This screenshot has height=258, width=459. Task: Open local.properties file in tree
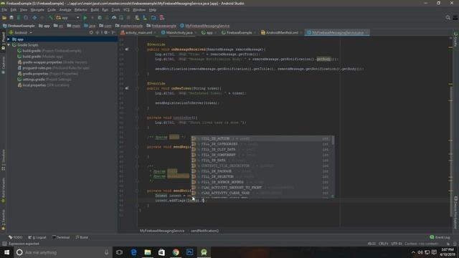43,85
